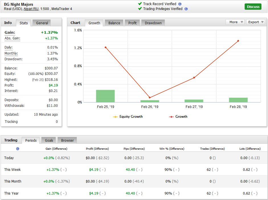Click the $11.00 Withdrawals value

pyautogui.click(x=52, y=106)
